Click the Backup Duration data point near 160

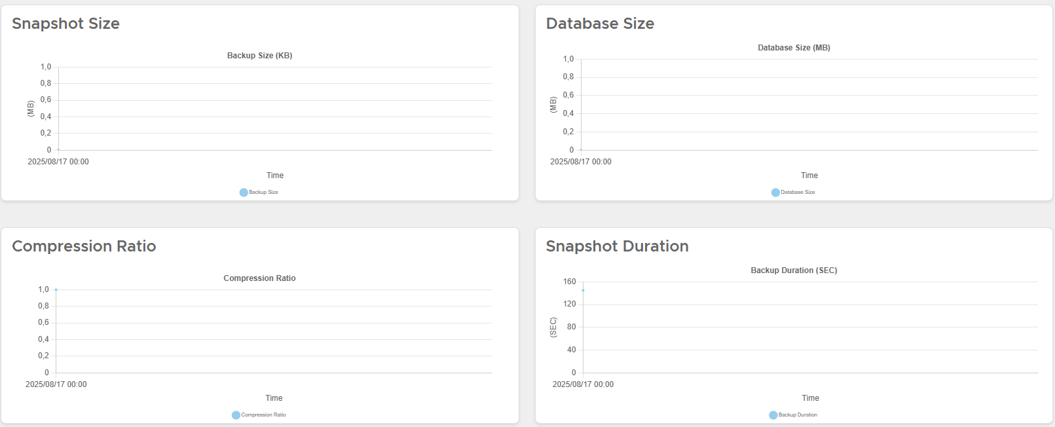(x=583, y=290)
